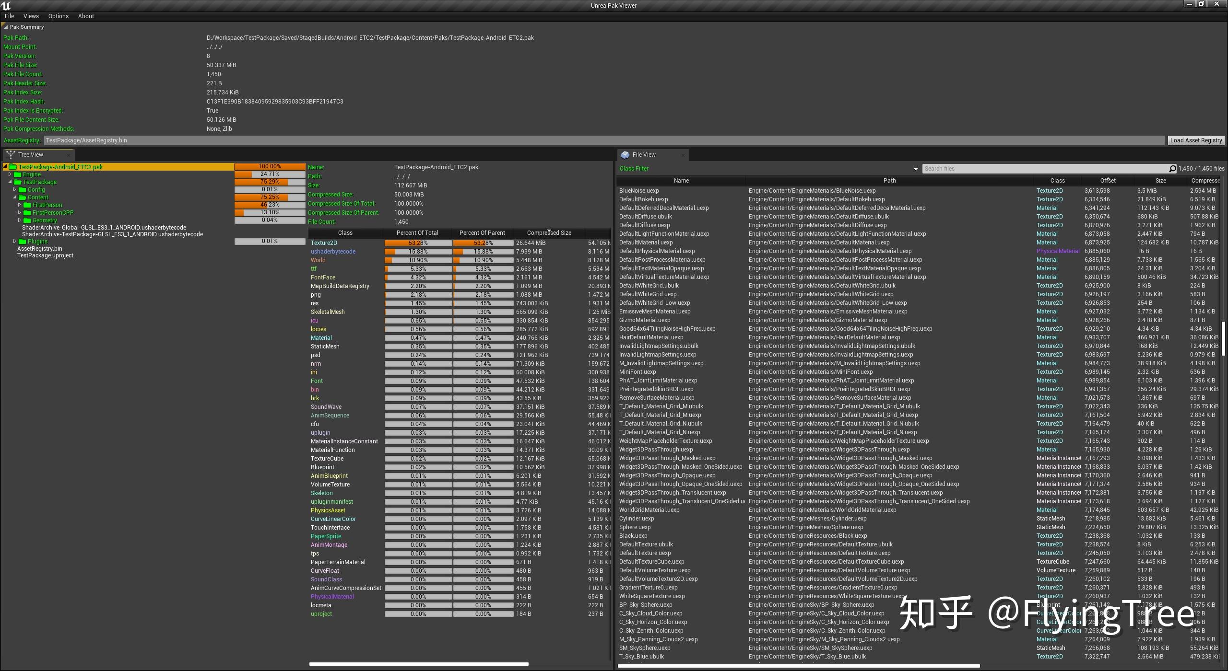This screenshot has width=1228, height=671.
Task: Open the Options menu
Action: click(x=58, y=16)
